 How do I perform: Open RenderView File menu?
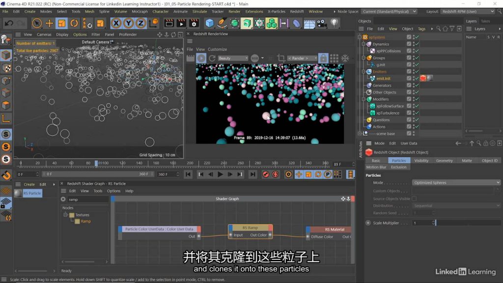(190, 50)
